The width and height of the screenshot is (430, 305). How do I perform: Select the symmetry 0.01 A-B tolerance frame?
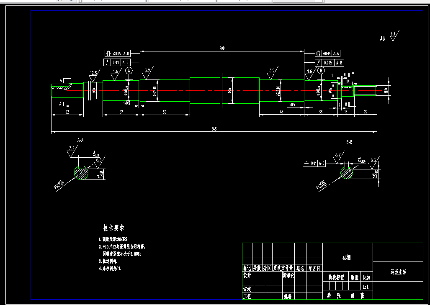[x=314, y=163]
